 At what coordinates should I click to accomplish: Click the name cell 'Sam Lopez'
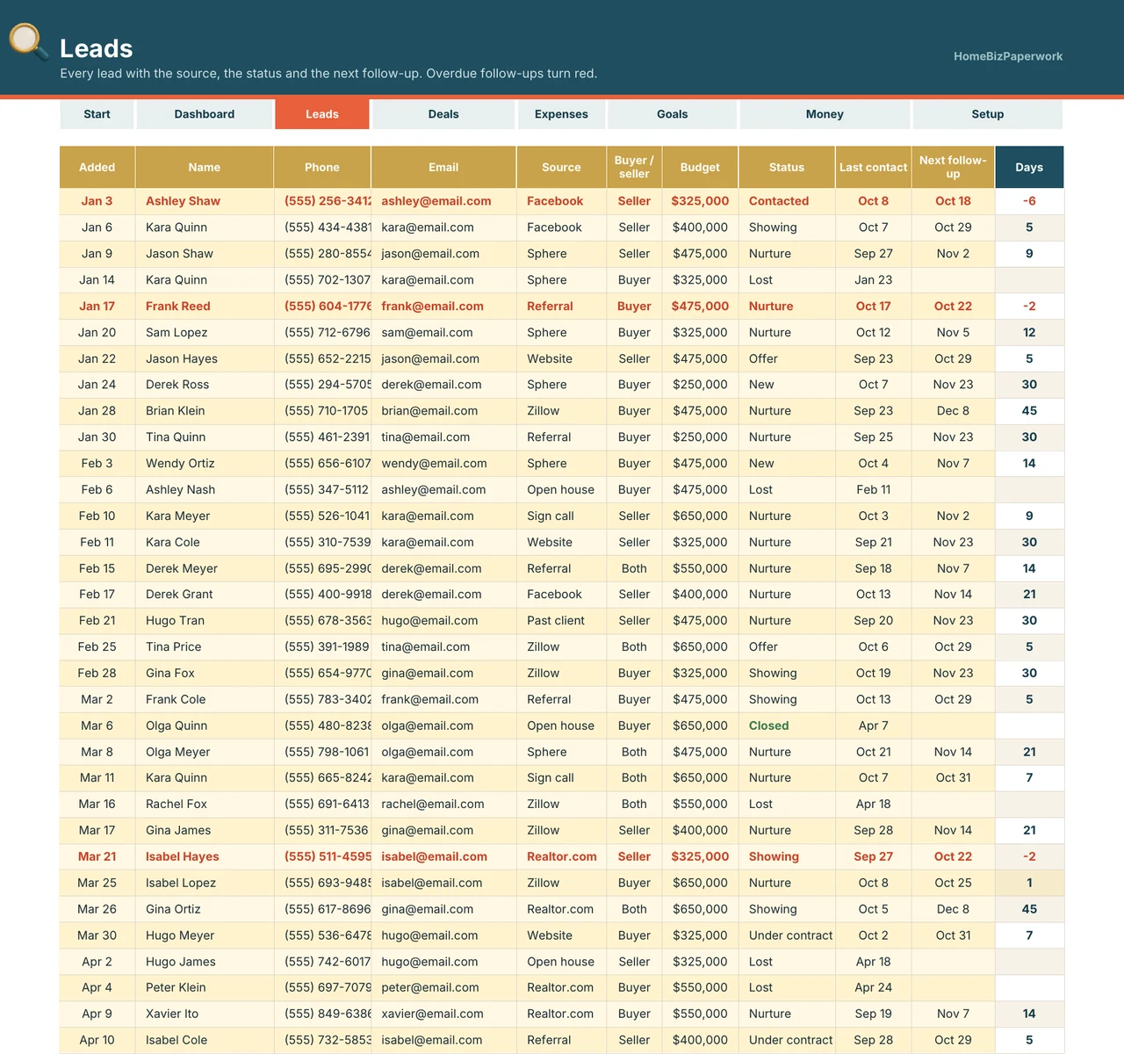click(205, 333)
